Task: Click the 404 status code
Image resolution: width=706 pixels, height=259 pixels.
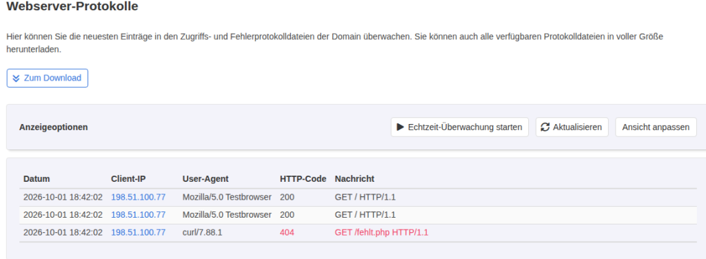Action: click(287, 232)
